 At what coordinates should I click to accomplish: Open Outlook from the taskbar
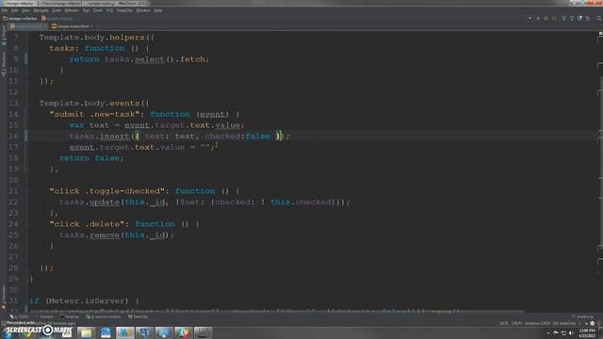[106, 332]
